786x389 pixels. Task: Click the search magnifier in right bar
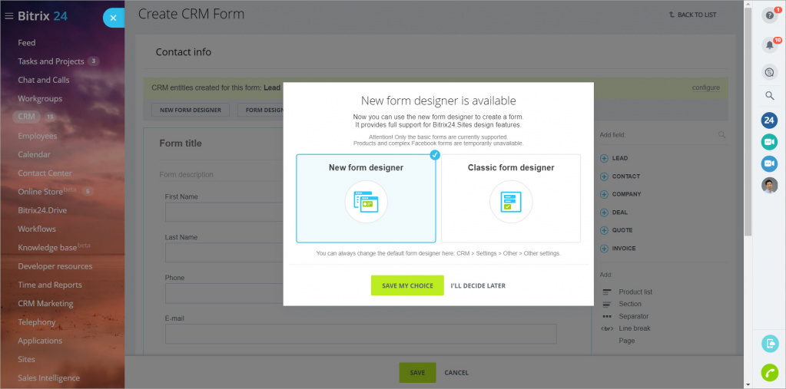point(769,95)
